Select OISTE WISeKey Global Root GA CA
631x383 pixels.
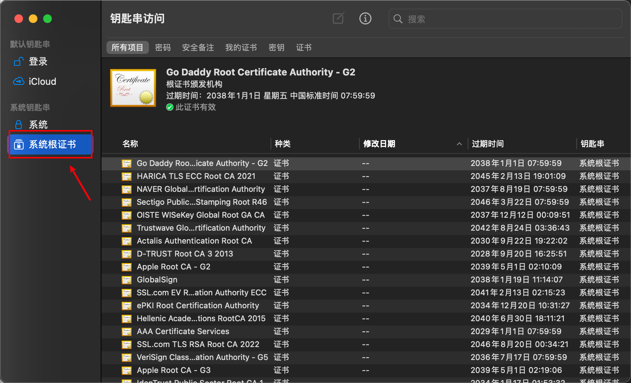pyautogui.click(x=201, y=215)
